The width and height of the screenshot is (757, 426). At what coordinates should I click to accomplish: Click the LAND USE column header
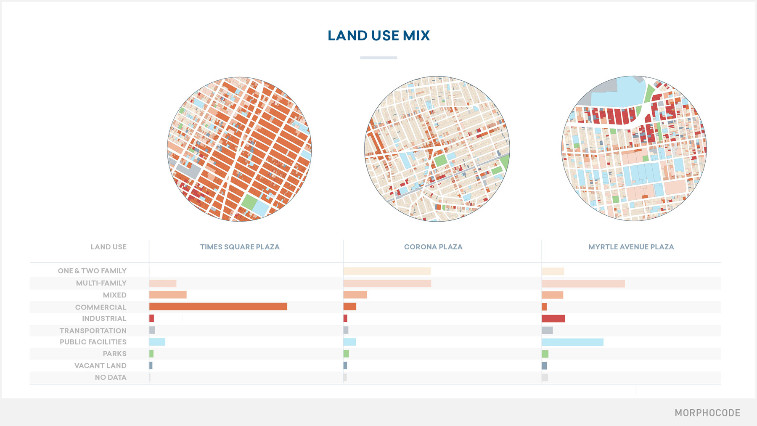(109, 247)
